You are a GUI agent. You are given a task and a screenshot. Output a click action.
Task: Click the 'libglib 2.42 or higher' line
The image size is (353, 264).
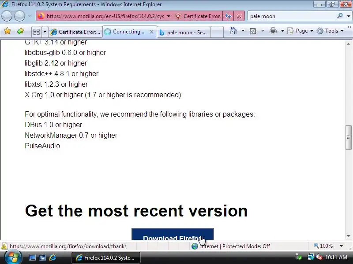[56, 63]
